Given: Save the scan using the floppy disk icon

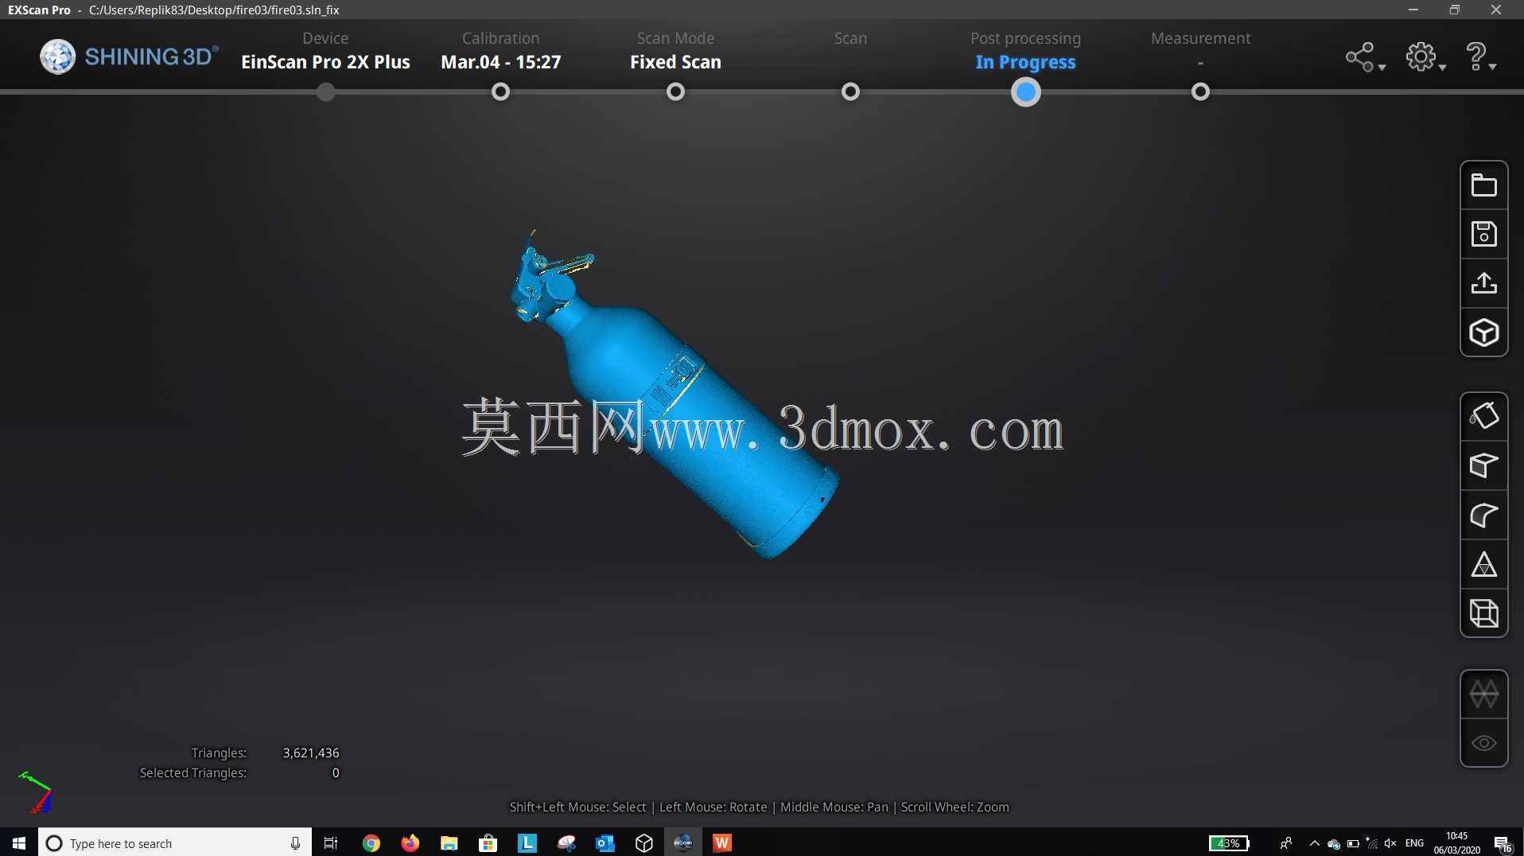Looking at the screenshot, I should [1483, 235].
